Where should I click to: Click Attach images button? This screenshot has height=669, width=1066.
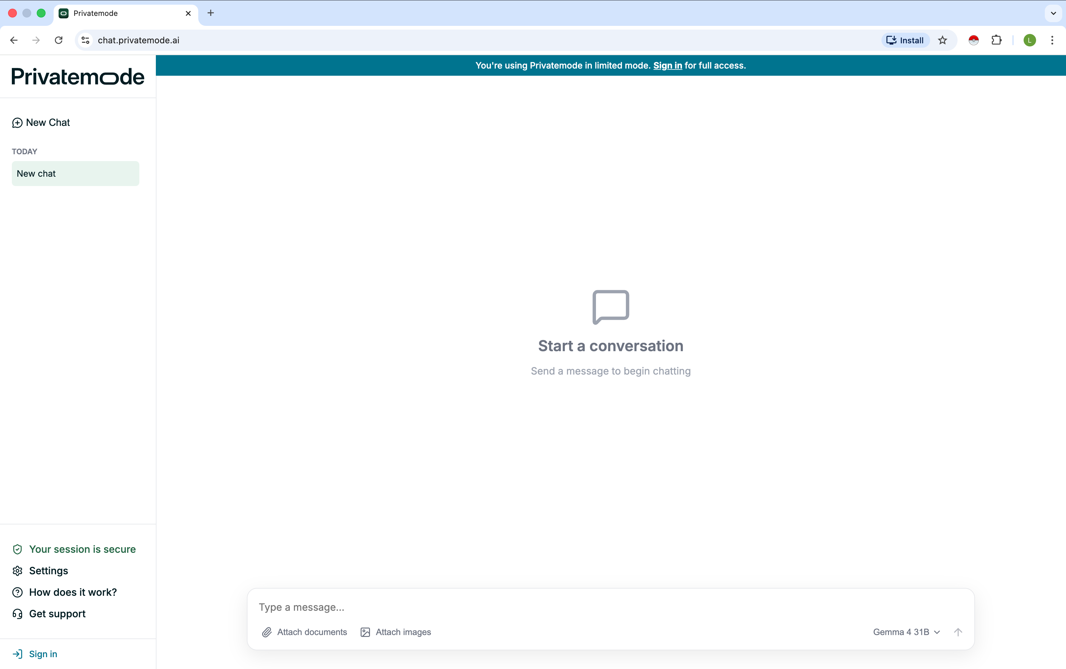(396, 632)
